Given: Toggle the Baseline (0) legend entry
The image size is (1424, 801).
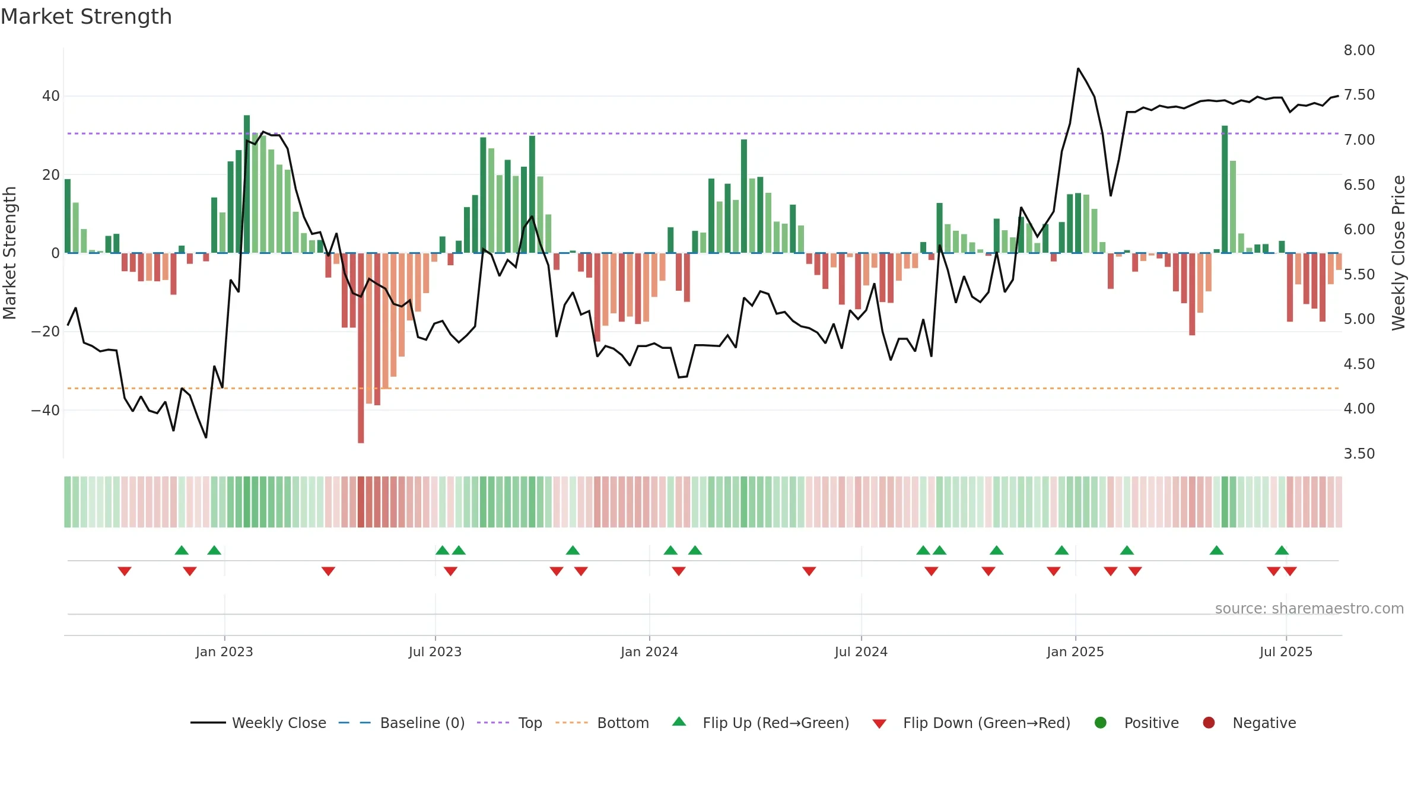Looking at the screenshot, I should [x=402, y=723].
